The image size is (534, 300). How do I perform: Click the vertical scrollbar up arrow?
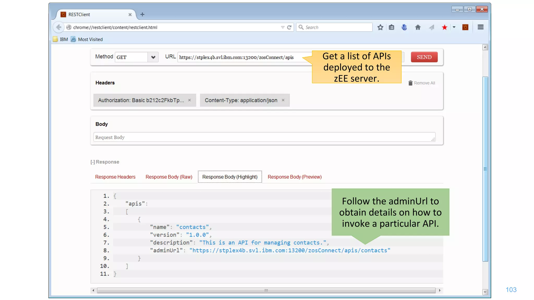(x=485, y=47)
